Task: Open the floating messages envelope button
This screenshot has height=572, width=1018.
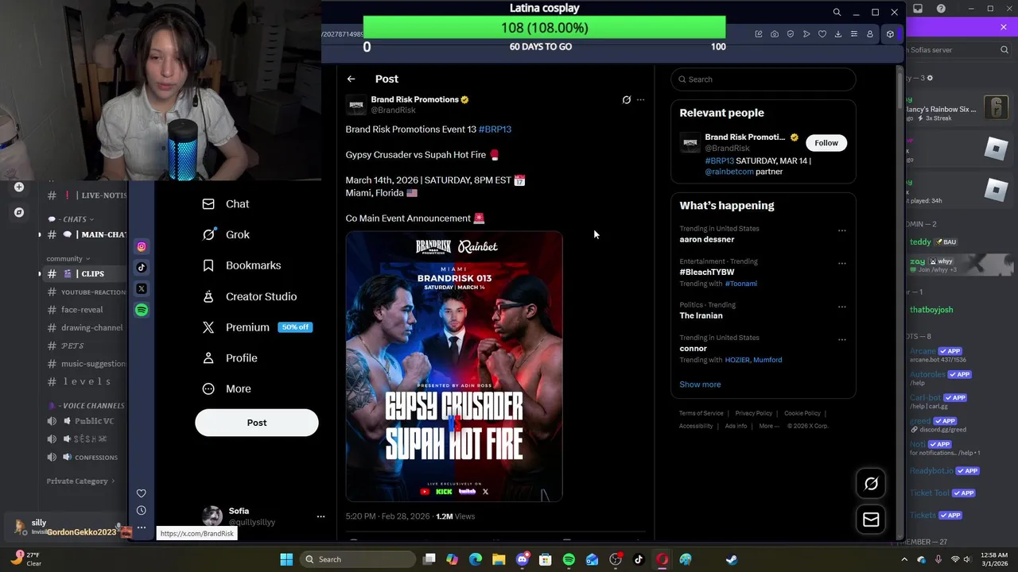Action: tap(871, 520)
